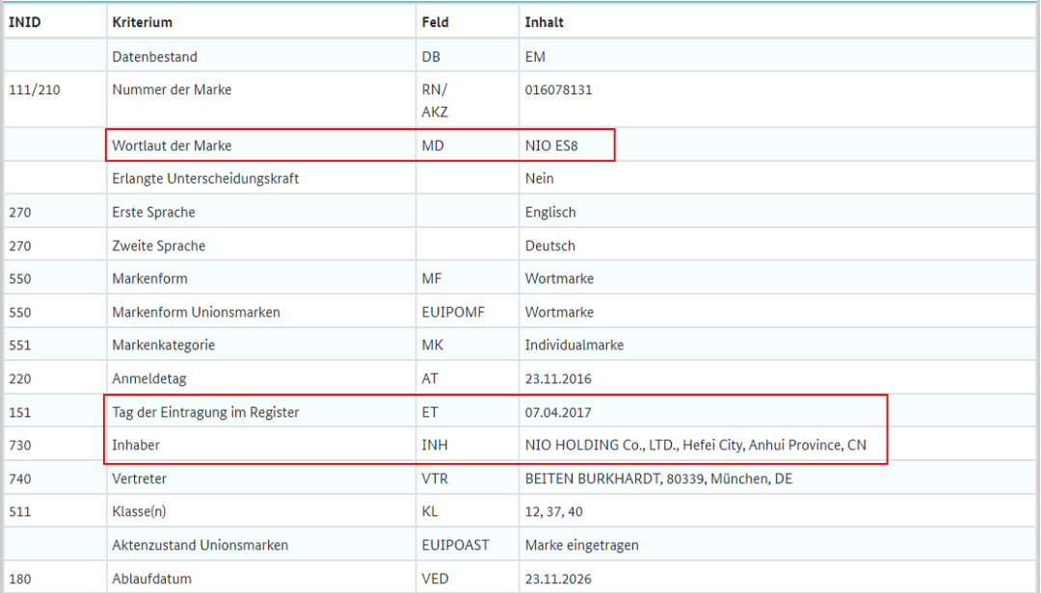Viewport: 1041px width, 593px height.
Task: Click the Inhalt column header
Action: click(x=544, y=22)
